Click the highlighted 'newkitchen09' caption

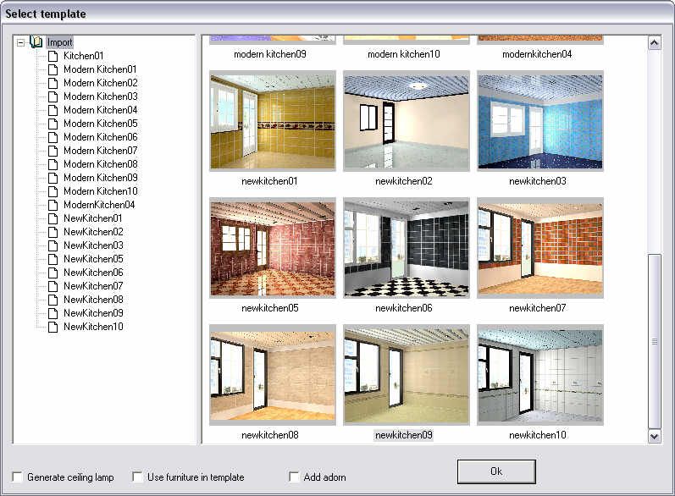[x=404, y=435]
